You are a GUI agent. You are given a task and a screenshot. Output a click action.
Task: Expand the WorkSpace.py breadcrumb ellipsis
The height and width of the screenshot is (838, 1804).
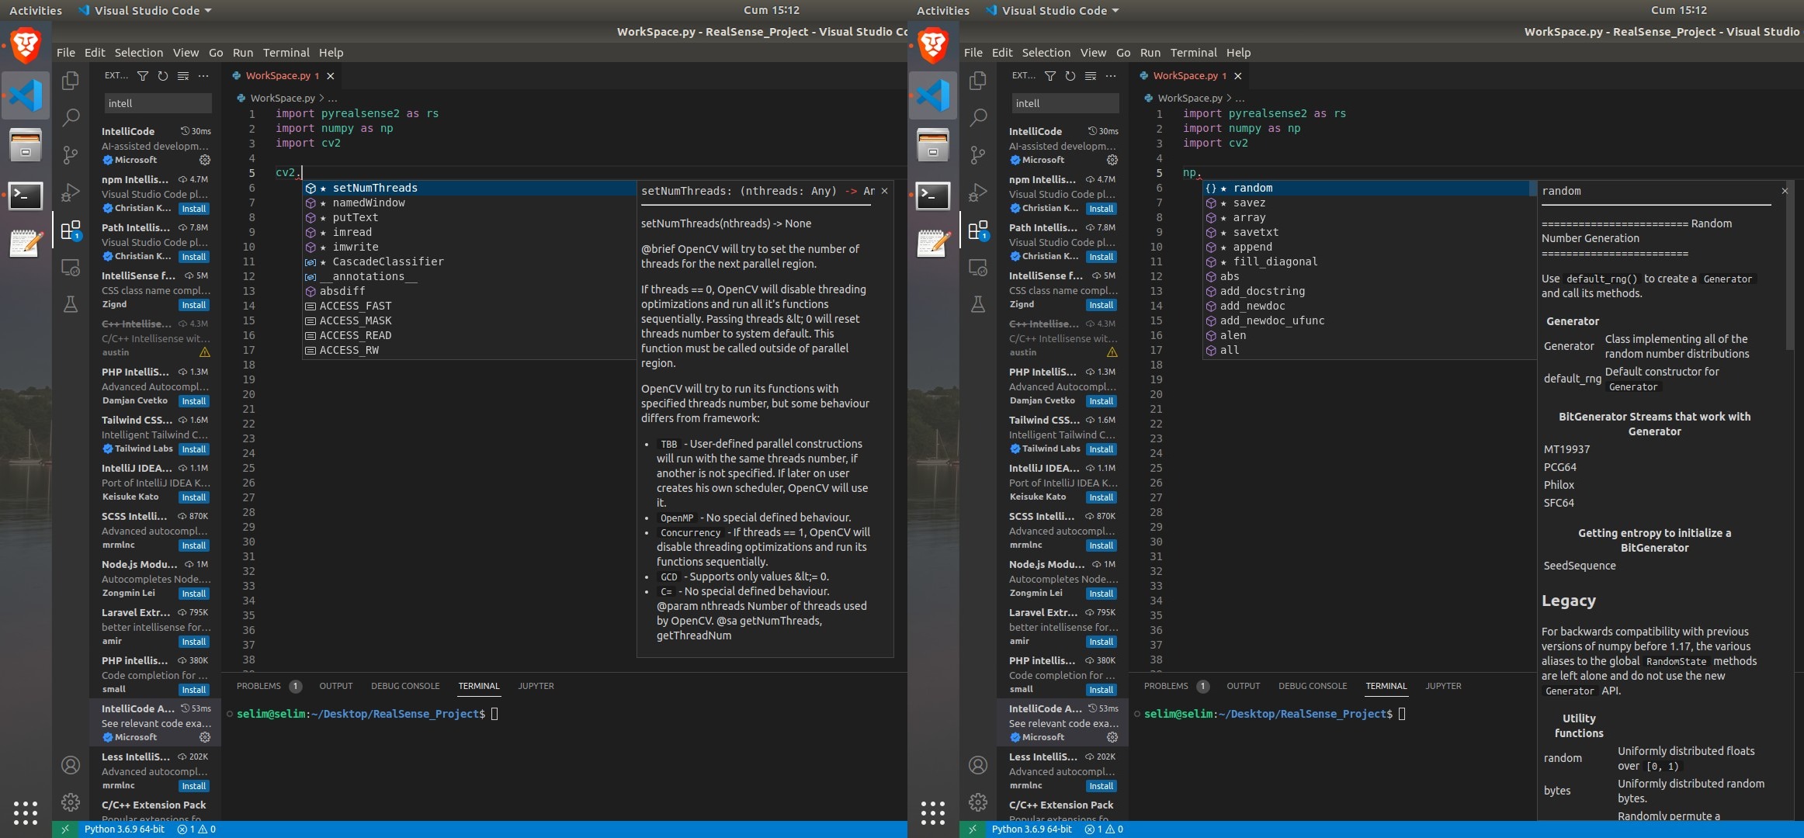332,98
